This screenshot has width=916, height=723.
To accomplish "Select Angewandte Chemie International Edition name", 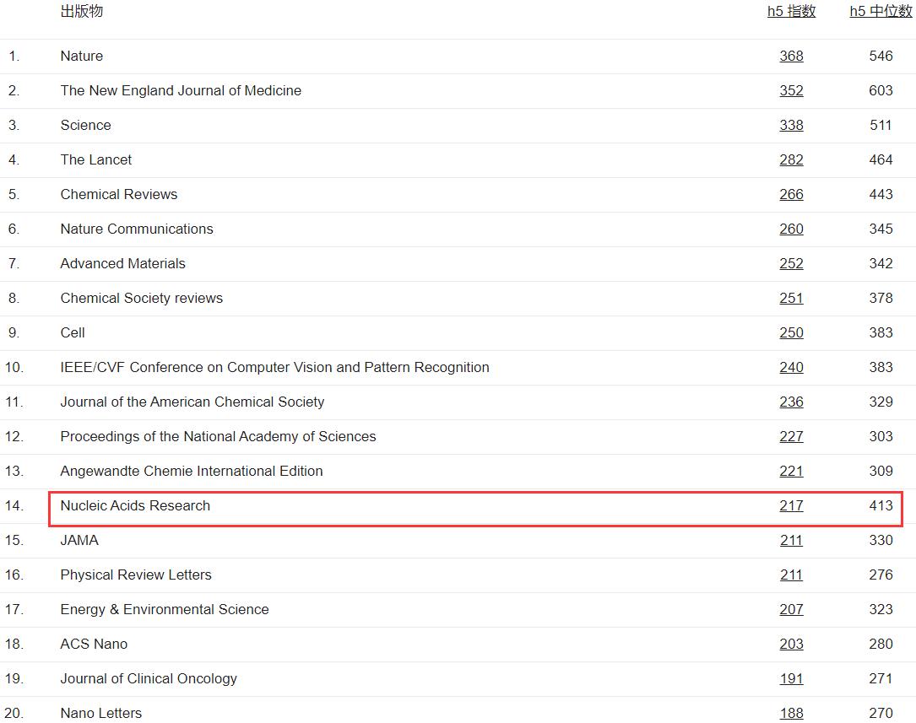I will [192, 471].
